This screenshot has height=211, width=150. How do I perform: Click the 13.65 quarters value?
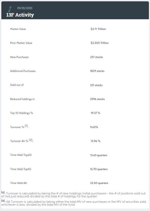(x=99, y=155)
